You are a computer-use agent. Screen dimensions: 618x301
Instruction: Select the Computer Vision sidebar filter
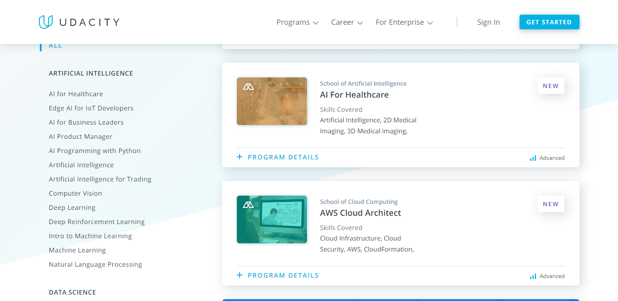75,193
